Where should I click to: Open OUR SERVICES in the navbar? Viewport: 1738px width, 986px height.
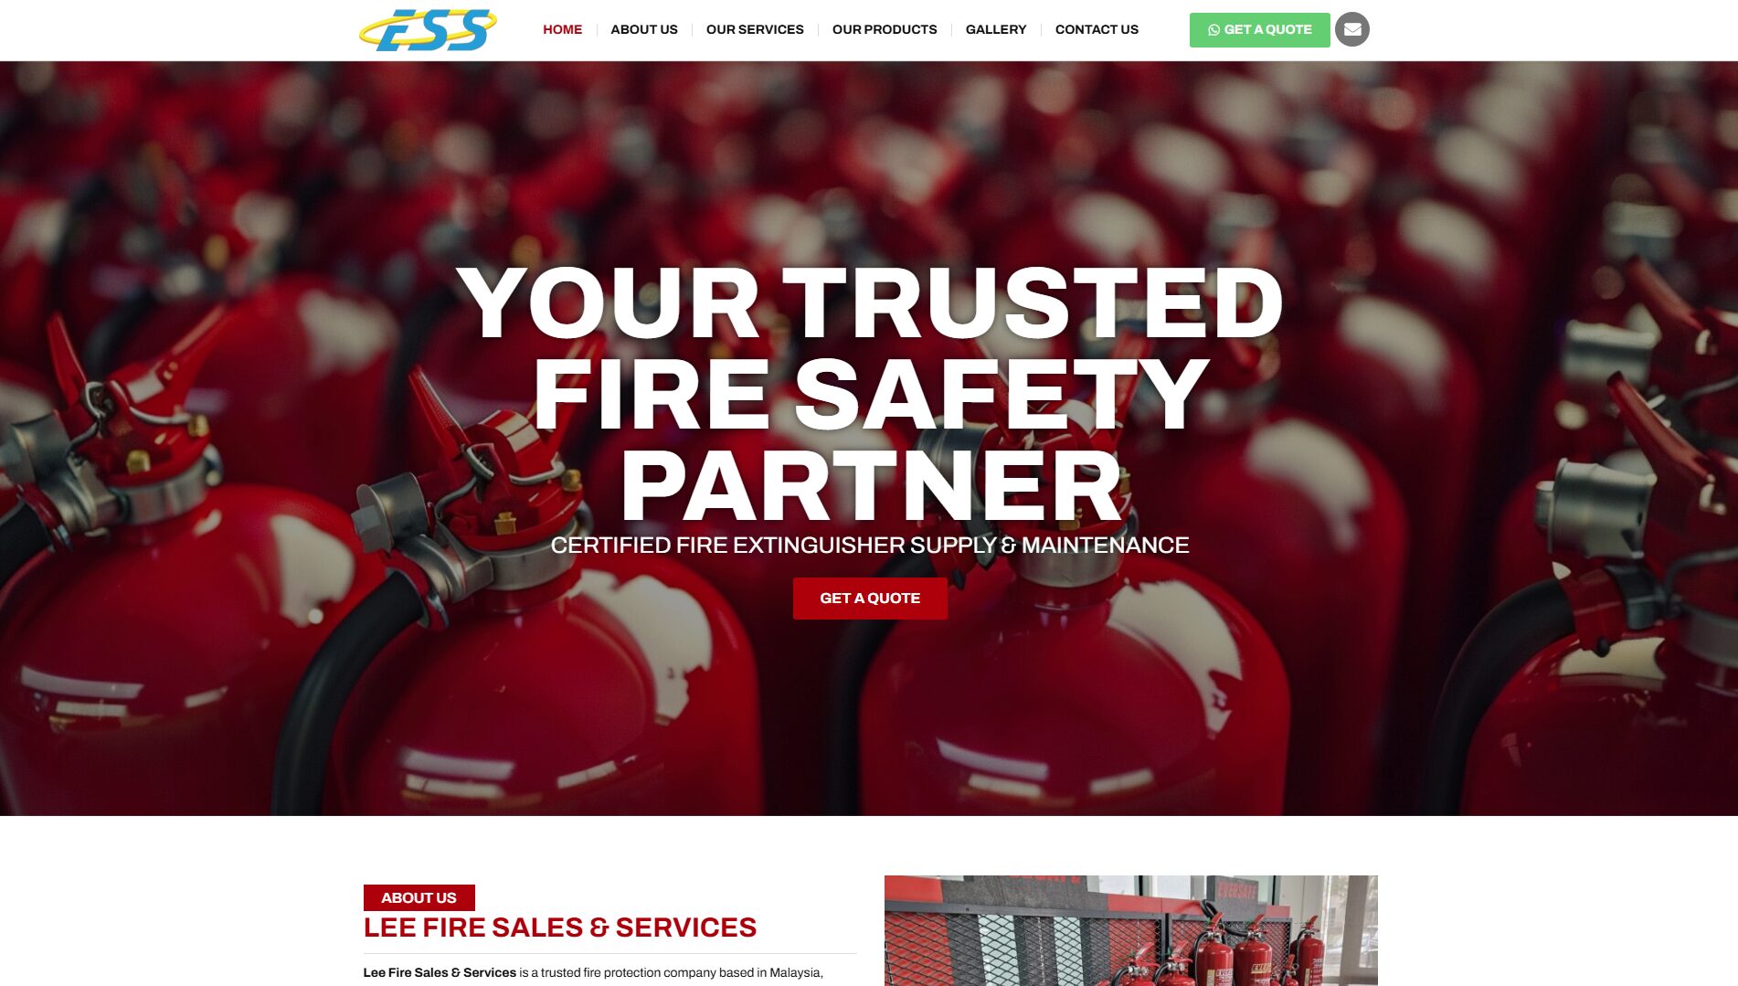[755, 29]
